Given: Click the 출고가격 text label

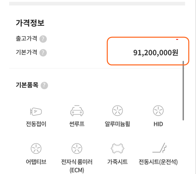Looking at the screenshot, I should click(x=26, y=39).
